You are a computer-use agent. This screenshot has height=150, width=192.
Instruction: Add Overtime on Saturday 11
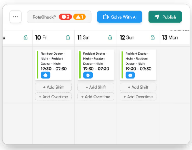point(96,97)
